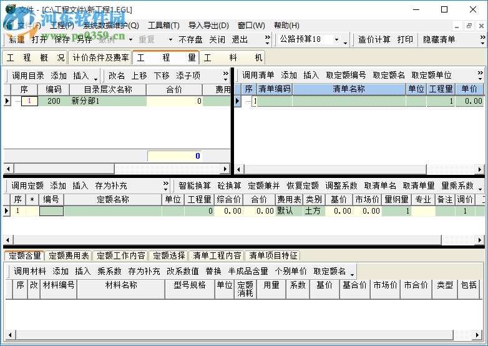The height and width of the screenshot is (346, 488).
Task: Click 调用材料 button
Action: [x=30, y=271]
